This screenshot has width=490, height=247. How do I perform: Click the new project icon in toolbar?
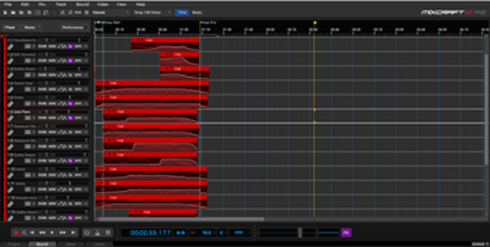click(x=5, y=12)
